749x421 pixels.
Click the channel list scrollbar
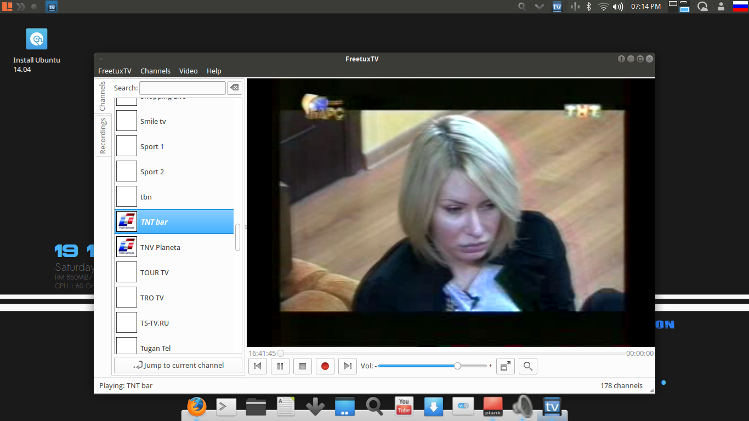[237, 237]
